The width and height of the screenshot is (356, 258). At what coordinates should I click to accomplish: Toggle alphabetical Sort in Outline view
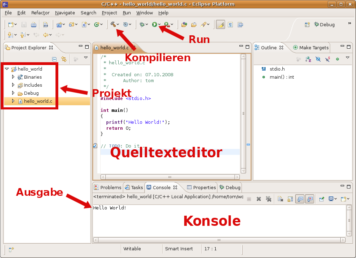pyautogui.click(x=308, y=59)
